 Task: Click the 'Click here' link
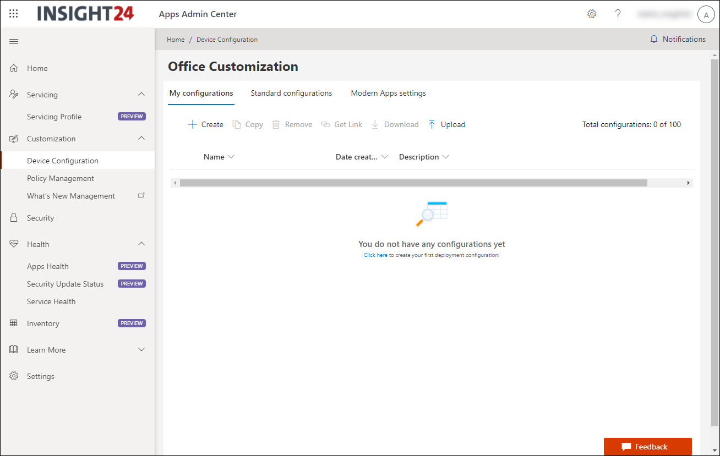pyautogui.click(x=375, y=255)
